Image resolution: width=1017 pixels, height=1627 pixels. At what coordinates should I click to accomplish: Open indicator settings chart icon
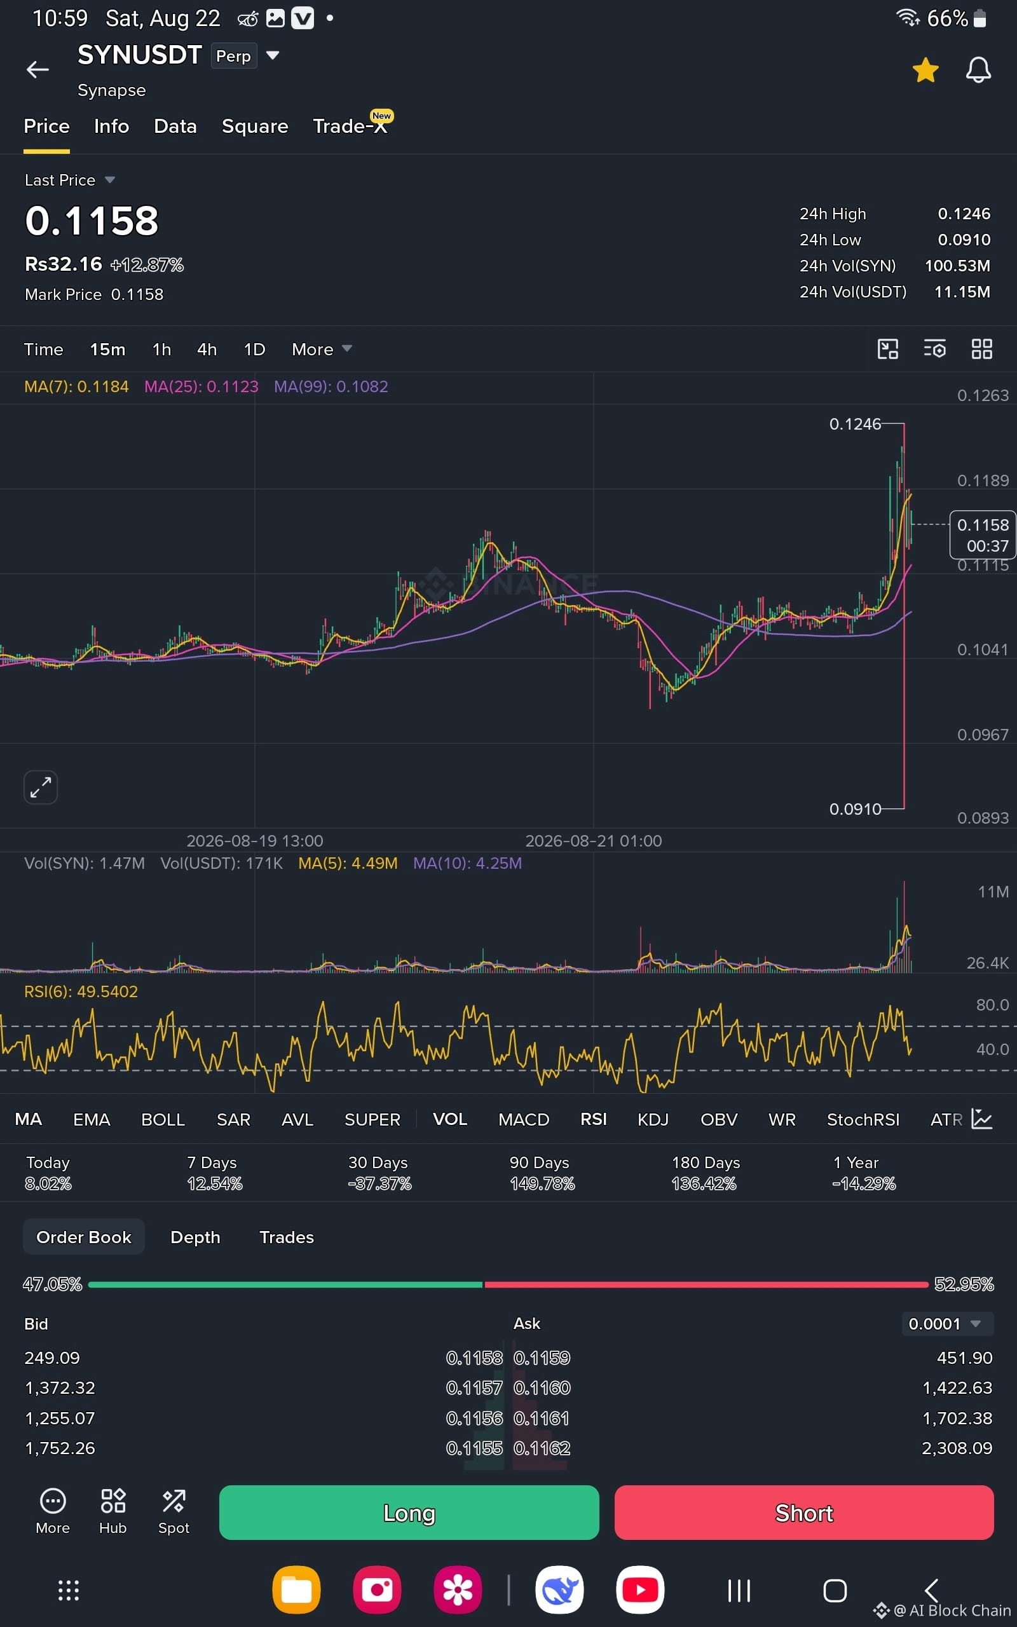click(982, 1119)
